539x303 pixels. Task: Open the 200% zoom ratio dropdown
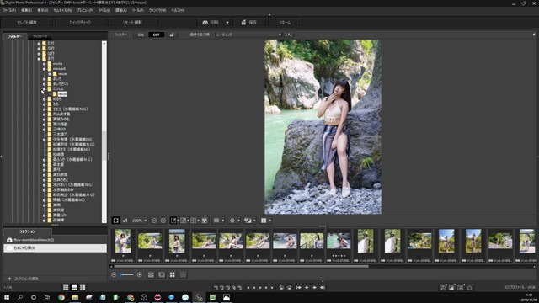tap(139, 221)
